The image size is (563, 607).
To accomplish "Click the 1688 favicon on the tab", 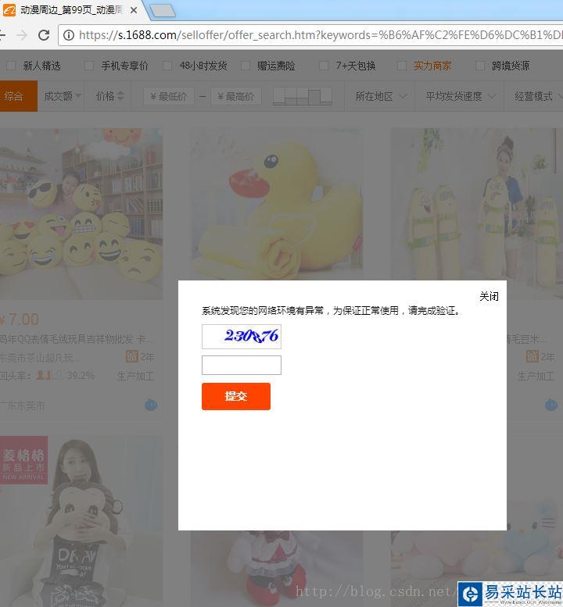I will click(9, 10).
